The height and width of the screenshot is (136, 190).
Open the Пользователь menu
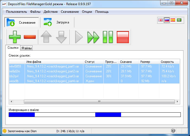point(16,12)
